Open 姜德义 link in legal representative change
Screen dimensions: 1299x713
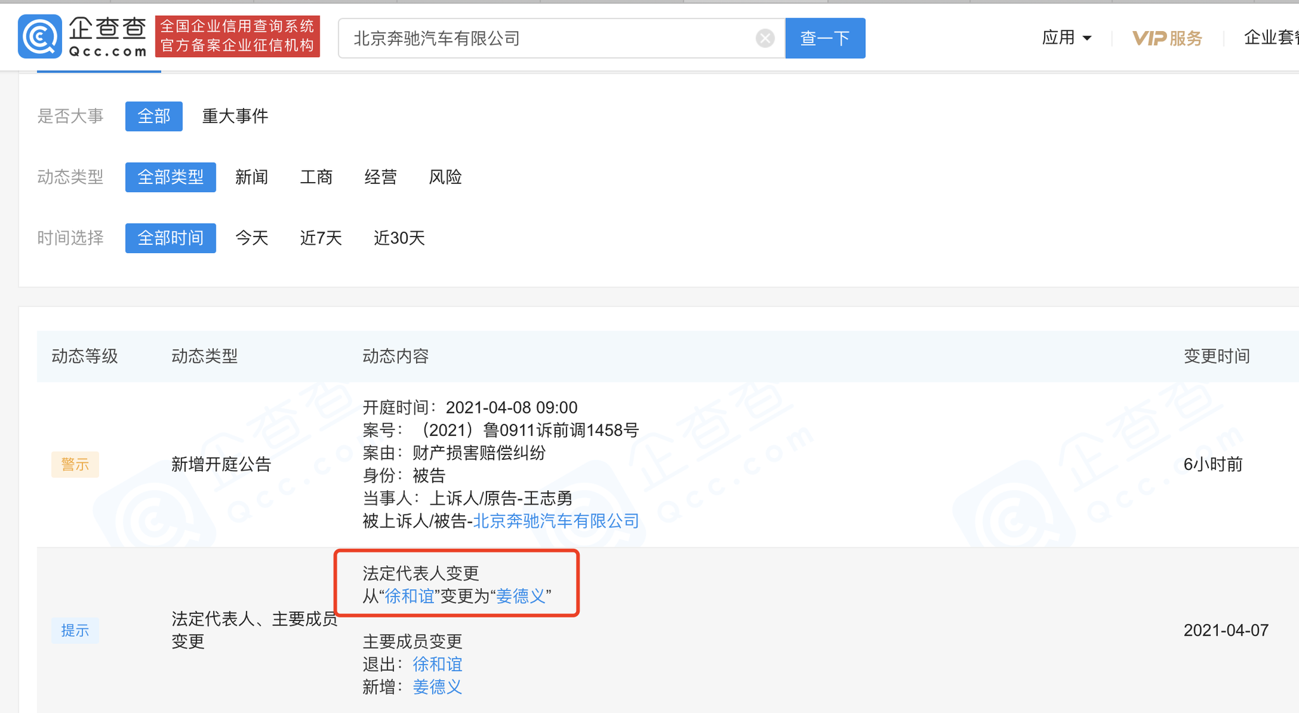pos(521,596)
